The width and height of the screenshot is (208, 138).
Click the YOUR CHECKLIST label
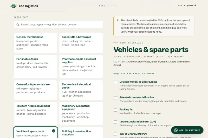pyautogui.click(x=132, y=43)
